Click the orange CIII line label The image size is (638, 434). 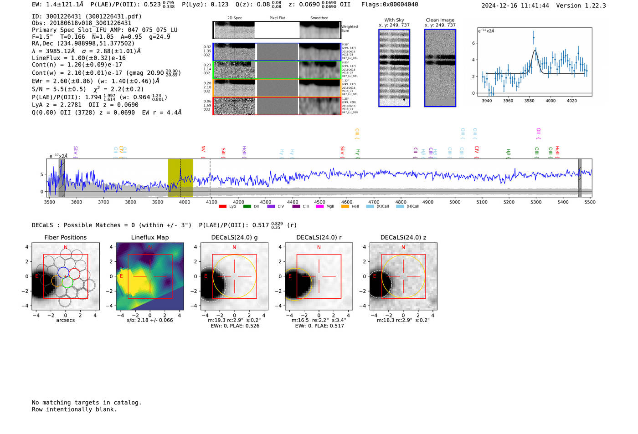click(357, 134)
